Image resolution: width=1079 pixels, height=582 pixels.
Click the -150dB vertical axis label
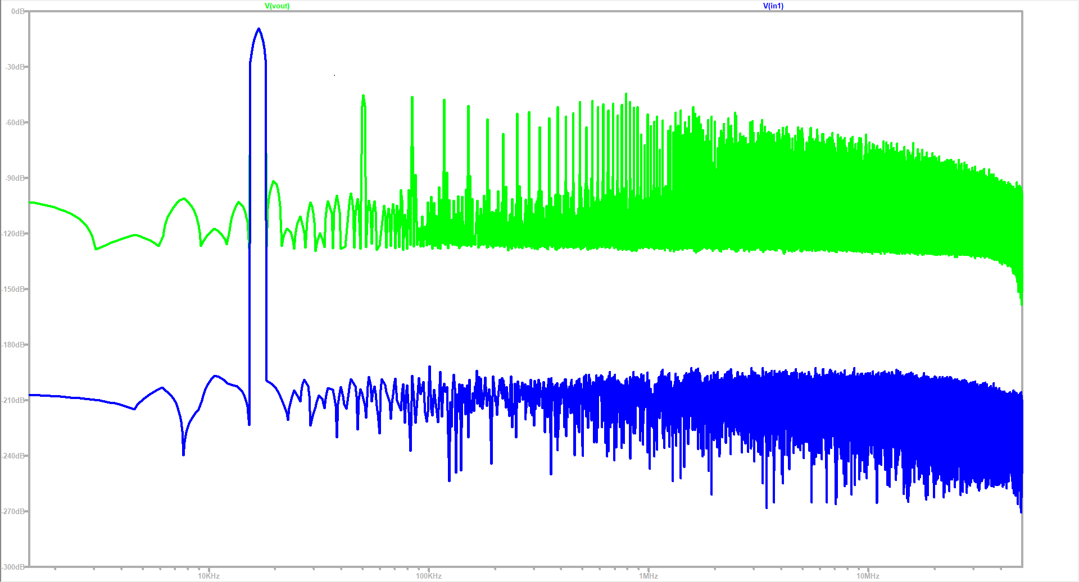14,289
